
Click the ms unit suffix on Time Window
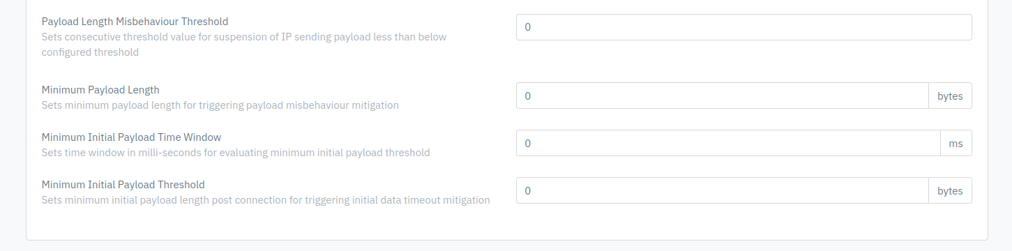(x=956, y=143)
